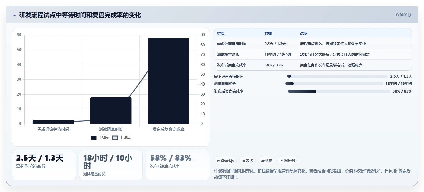
Task: Click the 发布后复盘完成率 progress bar
Action: tap(339, 91)
